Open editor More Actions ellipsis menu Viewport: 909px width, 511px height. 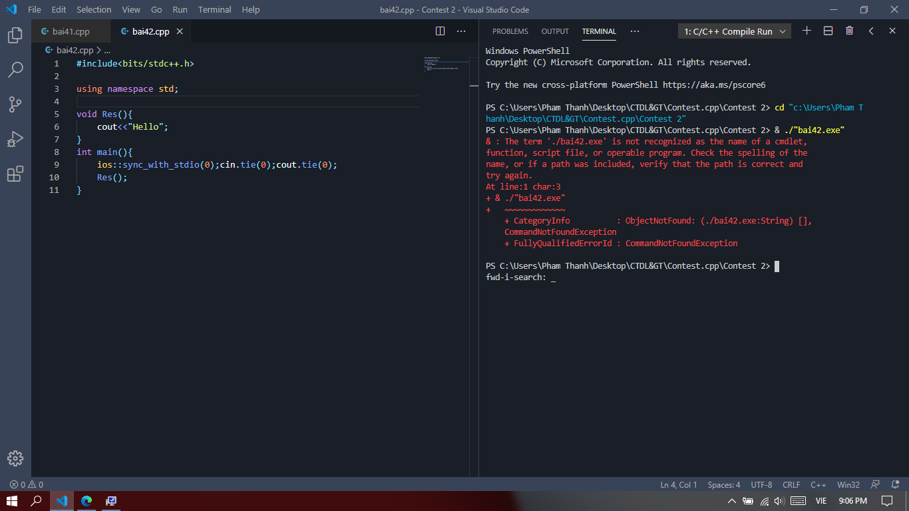[x=461, y=31]
